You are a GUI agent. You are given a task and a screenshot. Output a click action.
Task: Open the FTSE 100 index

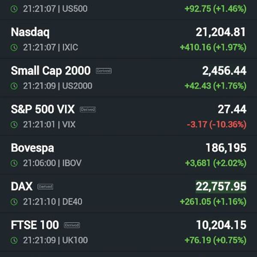coord(35,225)
